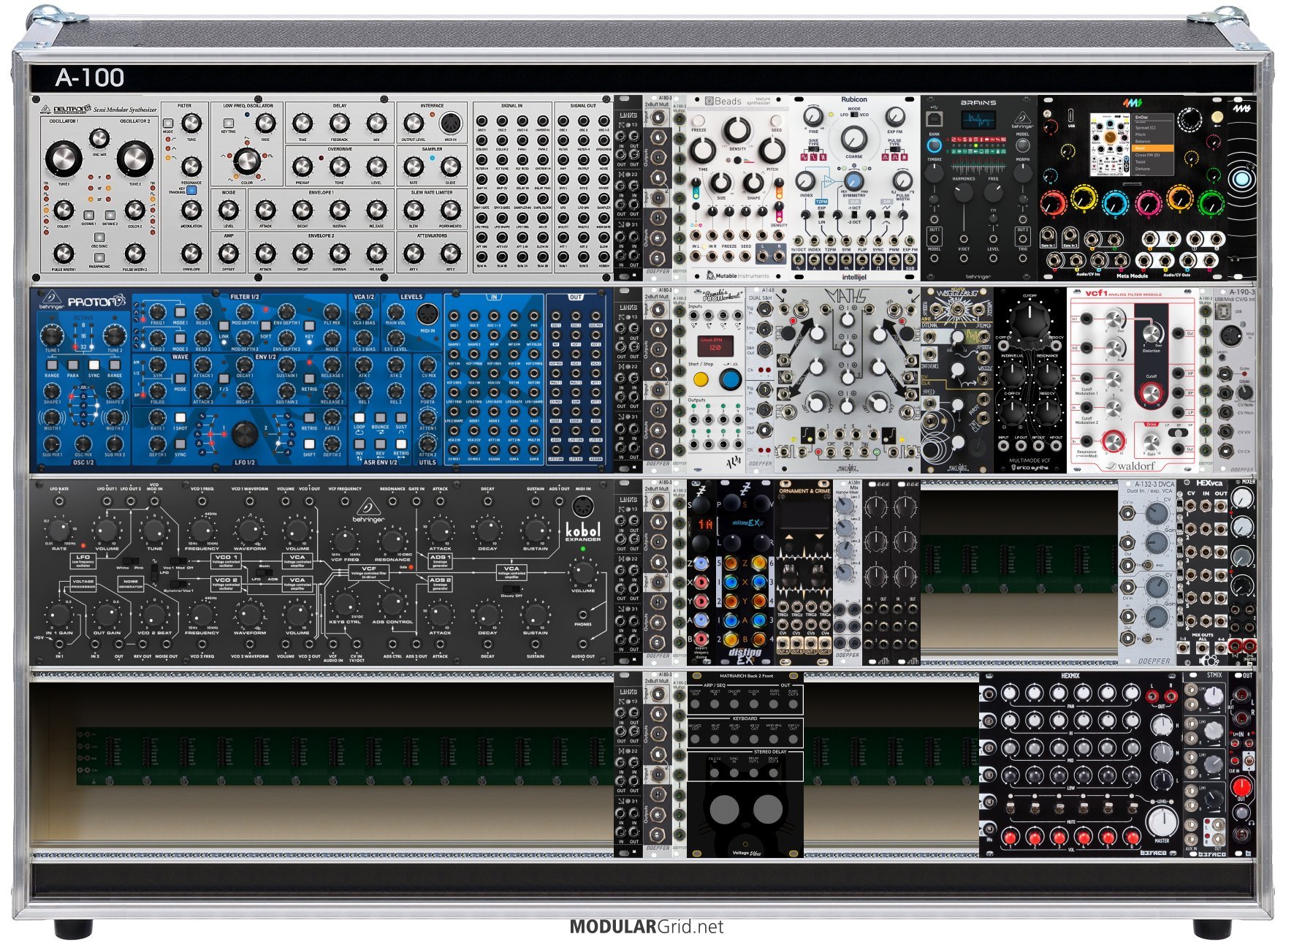Turn the Neutron LFO COLOR shape knob
This screenshot has width=1294, height=942.
click(246, 159)
